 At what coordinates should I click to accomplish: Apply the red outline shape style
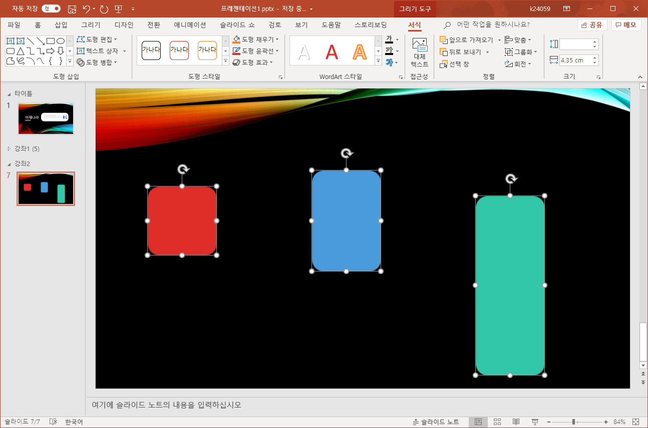pyautogui.click(x=179, y=50)
